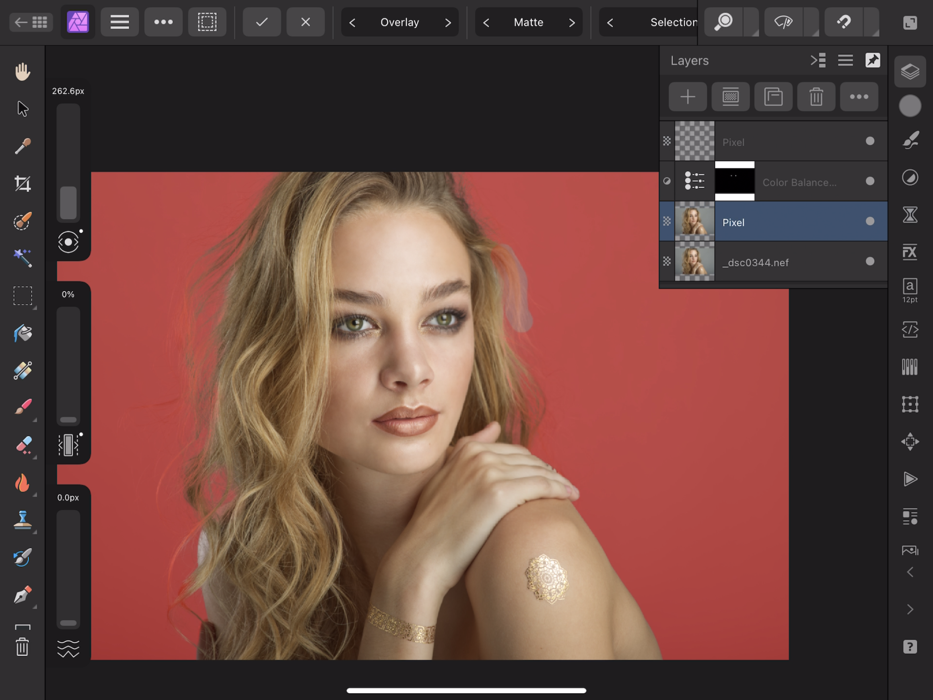Click left chevron beside Selection output
Image resolution: width=933 pixels, height=700 pixels.
click(610, 22)
